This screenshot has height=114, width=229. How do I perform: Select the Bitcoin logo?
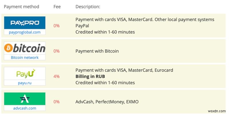[25, 48]
